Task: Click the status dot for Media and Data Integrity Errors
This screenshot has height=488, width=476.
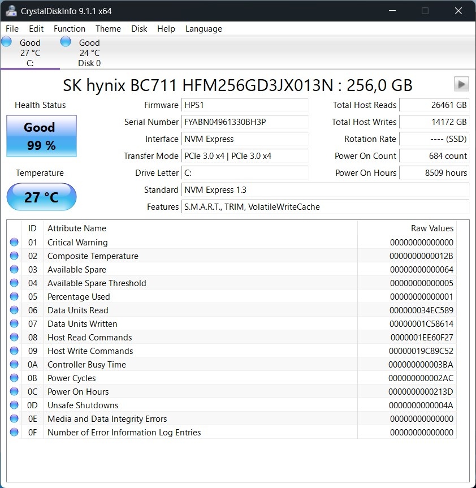Action: (x=14, y=418)
